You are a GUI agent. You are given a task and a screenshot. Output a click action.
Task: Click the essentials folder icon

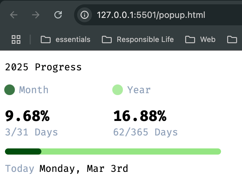pos(46,39)
